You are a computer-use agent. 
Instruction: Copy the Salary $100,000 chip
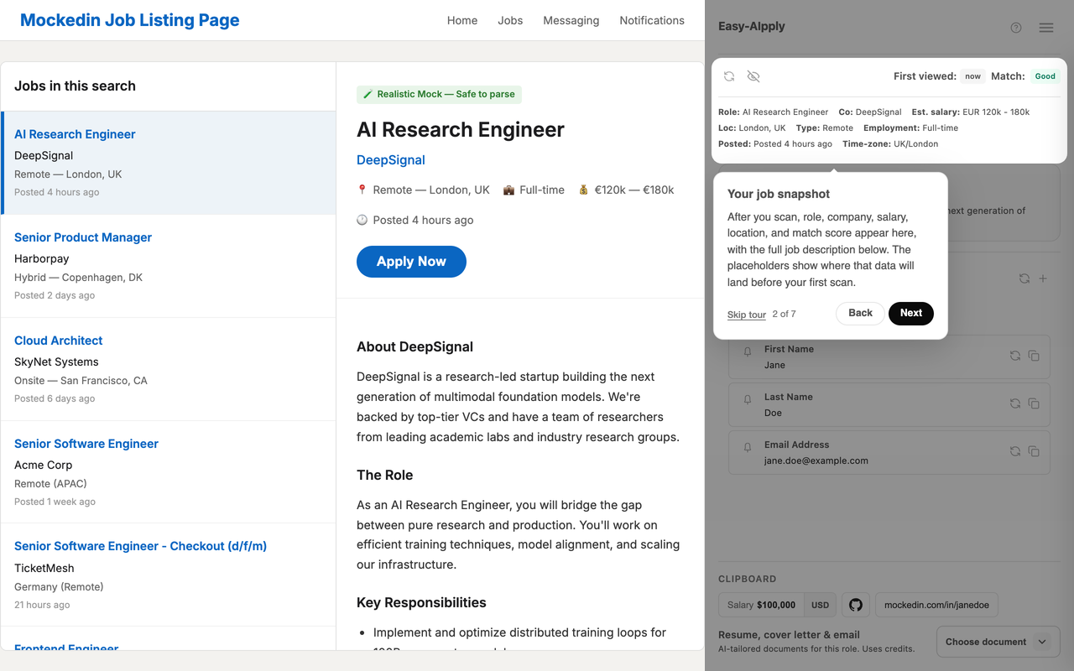pos(762,605)
